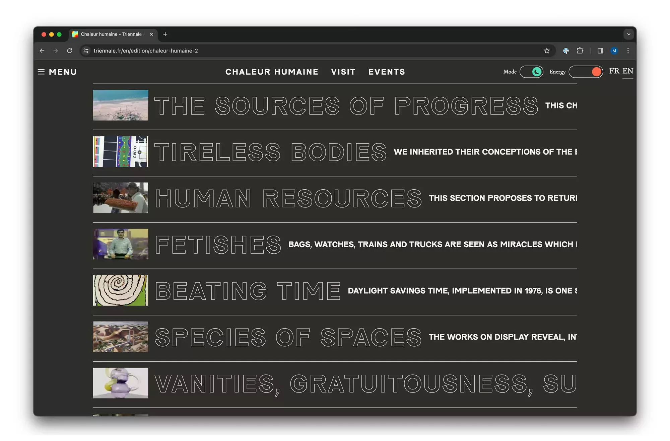Bookmark page with star icon
This screenshot has height=441, width=670.
pos(547,51)
